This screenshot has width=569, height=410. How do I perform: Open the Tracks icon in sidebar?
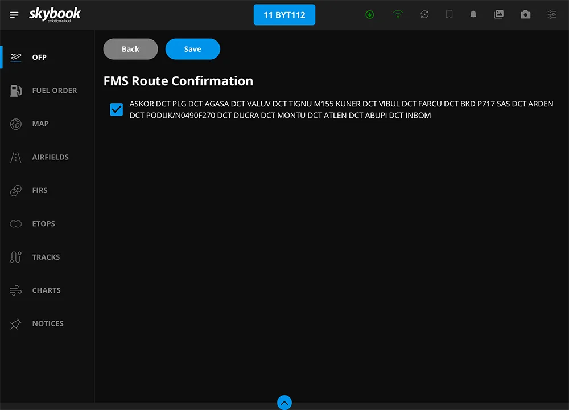click(15, 257)
